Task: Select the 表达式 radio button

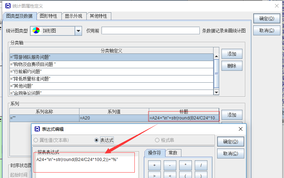Action: tap(96, 140)
